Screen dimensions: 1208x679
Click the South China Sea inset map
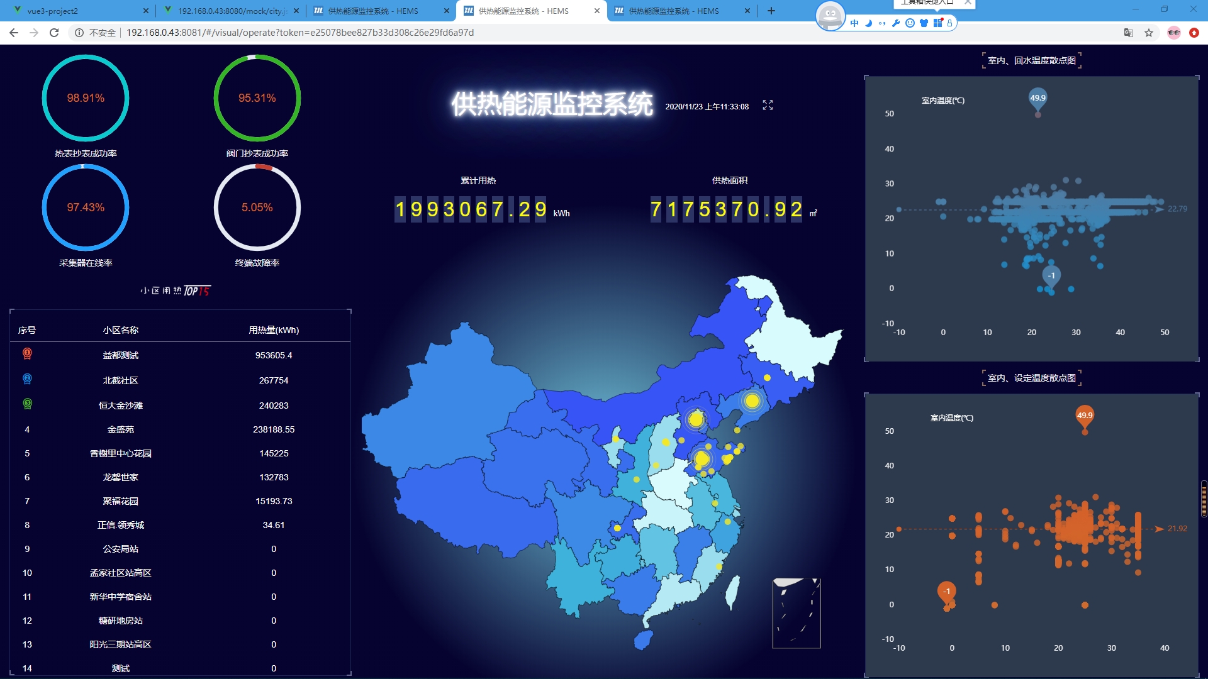click(797, 613)
